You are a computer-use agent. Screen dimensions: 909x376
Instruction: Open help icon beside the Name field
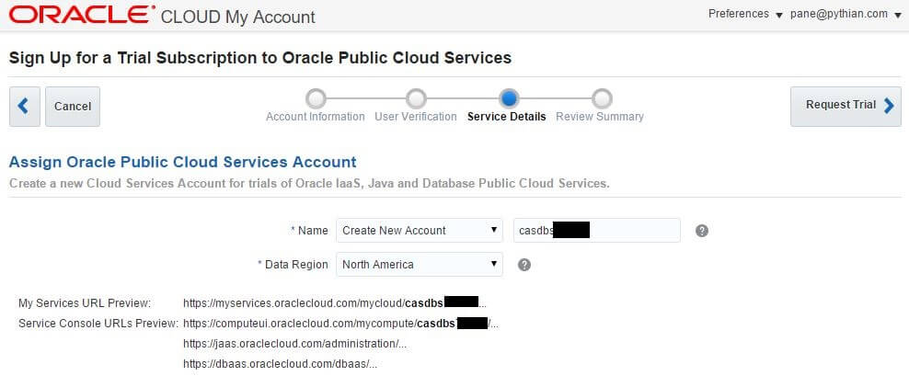coord(701,231)
